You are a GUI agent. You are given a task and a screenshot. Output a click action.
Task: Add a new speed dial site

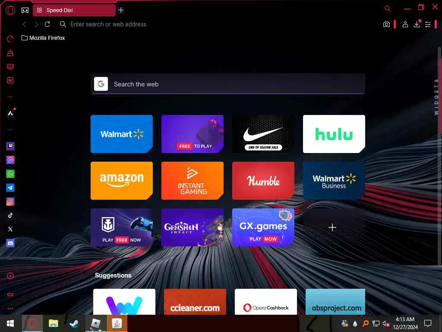(334, 227)
